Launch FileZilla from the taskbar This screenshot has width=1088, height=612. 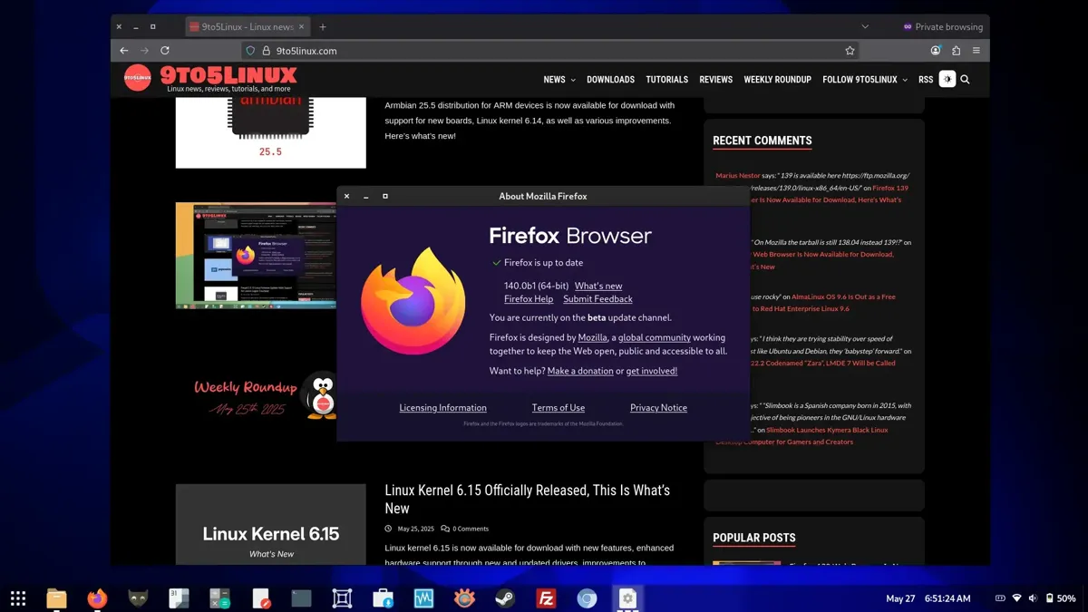(547, 598)
